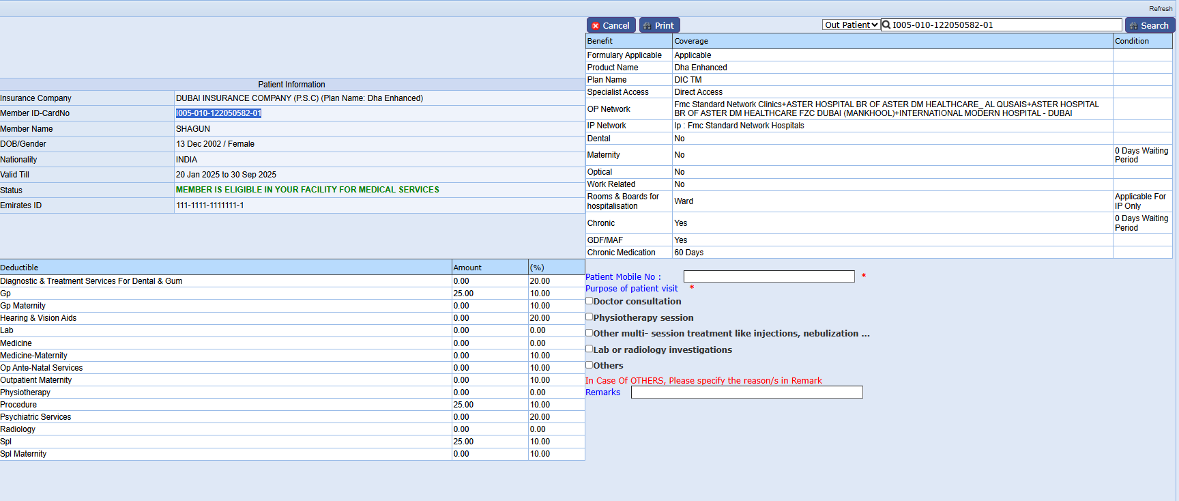Check the Doctor consultation checkbox

click(589, 301)
